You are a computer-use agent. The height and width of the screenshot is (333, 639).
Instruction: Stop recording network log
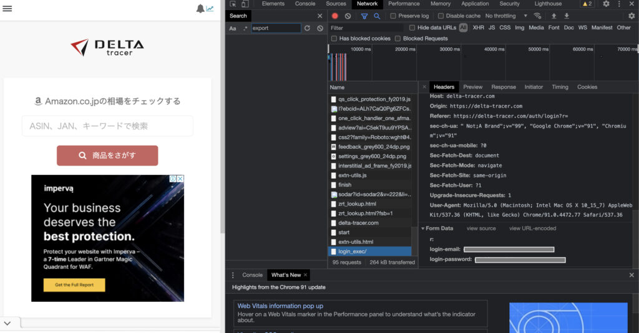pyautogui.click(x=335, y=16)
